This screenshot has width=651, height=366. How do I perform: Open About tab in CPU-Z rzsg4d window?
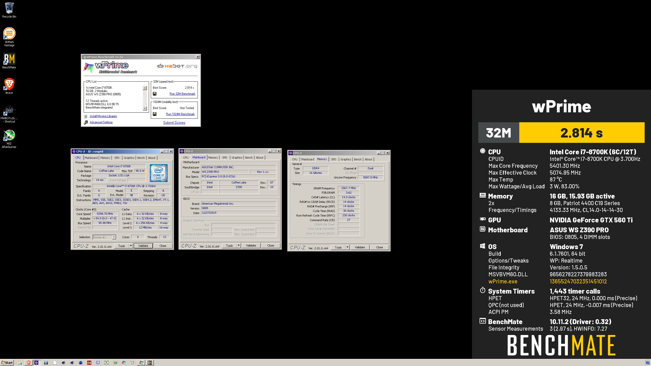152,158
